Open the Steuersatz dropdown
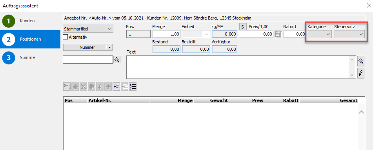This screenshot has height=150, width=373. pyautogui.click(x=349, y=34)
